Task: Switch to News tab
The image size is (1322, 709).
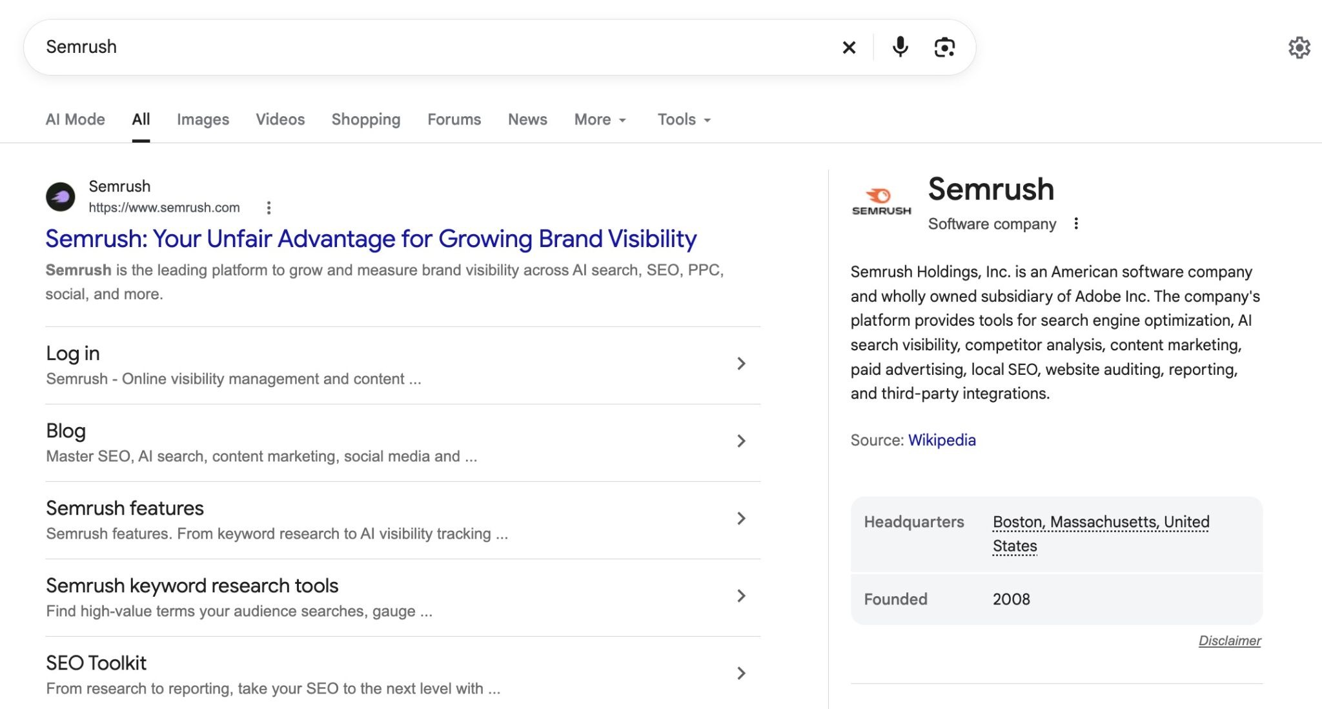Action: click(527, 119)
